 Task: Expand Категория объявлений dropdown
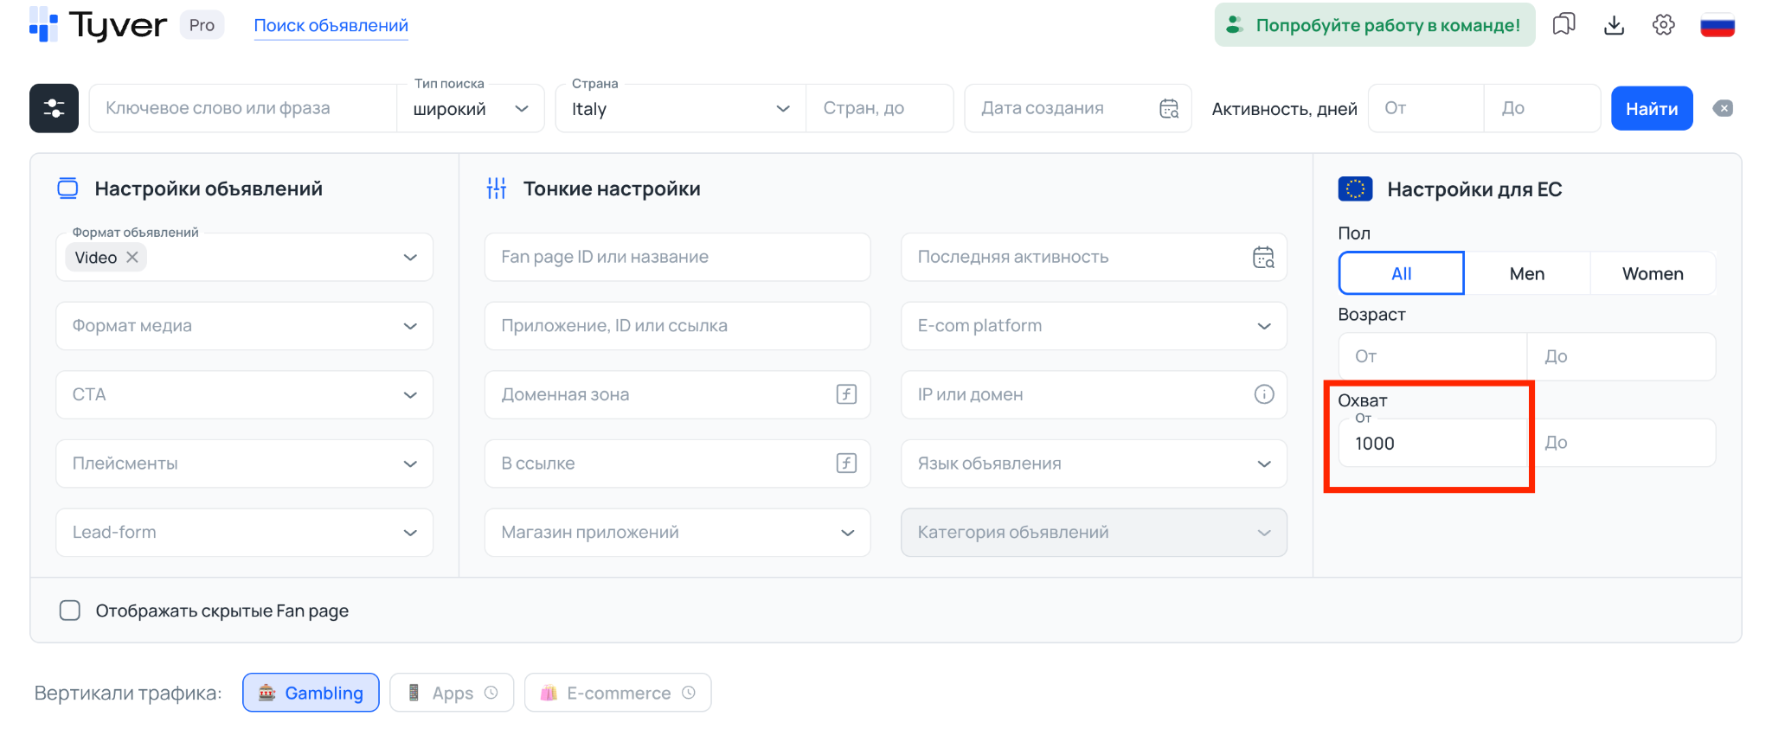pyautogui.click(x=1094, y=533)
